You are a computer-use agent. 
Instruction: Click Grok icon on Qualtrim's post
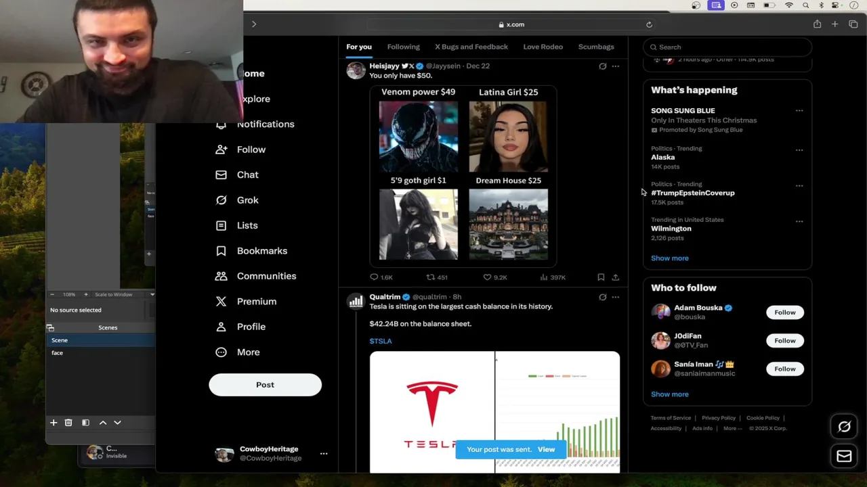[602, 297]
